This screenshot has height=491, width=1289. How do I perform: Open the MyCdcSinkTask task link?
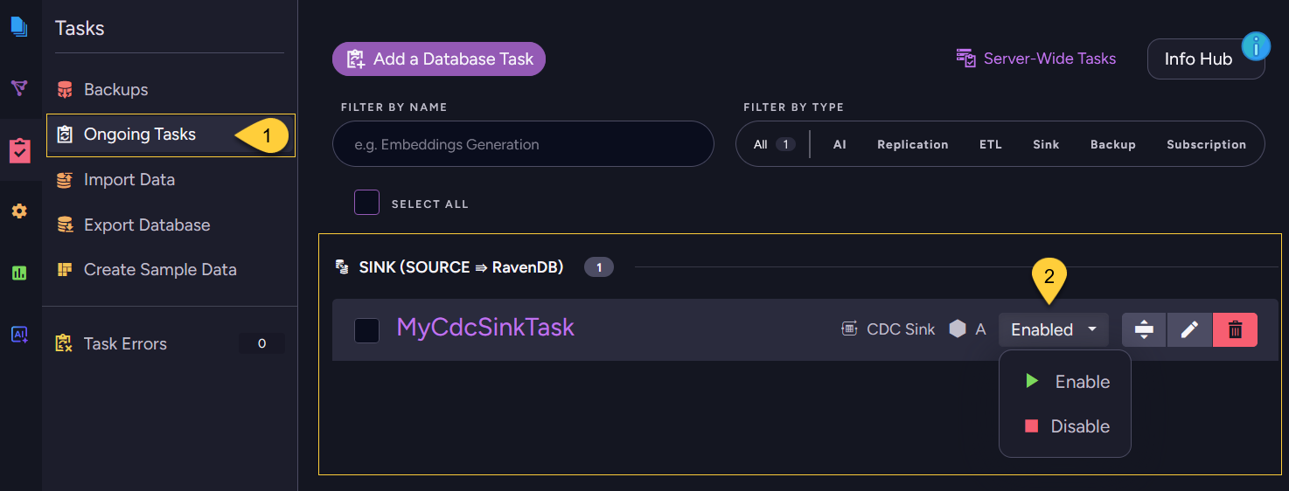click(485, 328)
